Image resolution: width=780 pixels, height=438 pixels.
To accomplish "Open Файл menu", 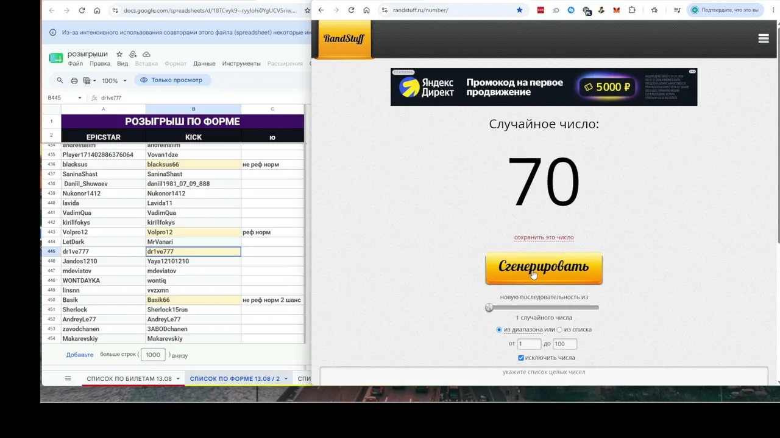I will tap(76, 63).
